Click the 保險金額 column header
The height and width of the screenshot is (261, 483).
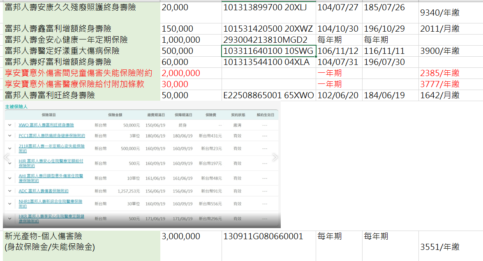click(115, 115)
